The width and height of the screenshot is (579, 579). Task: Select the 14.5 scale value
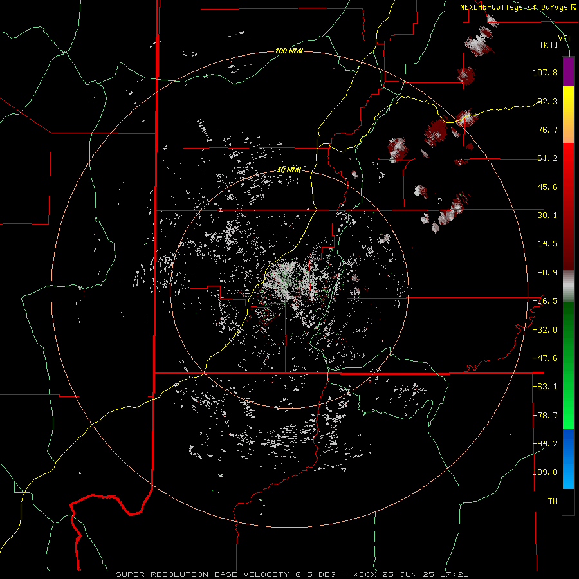pos(547,244)
